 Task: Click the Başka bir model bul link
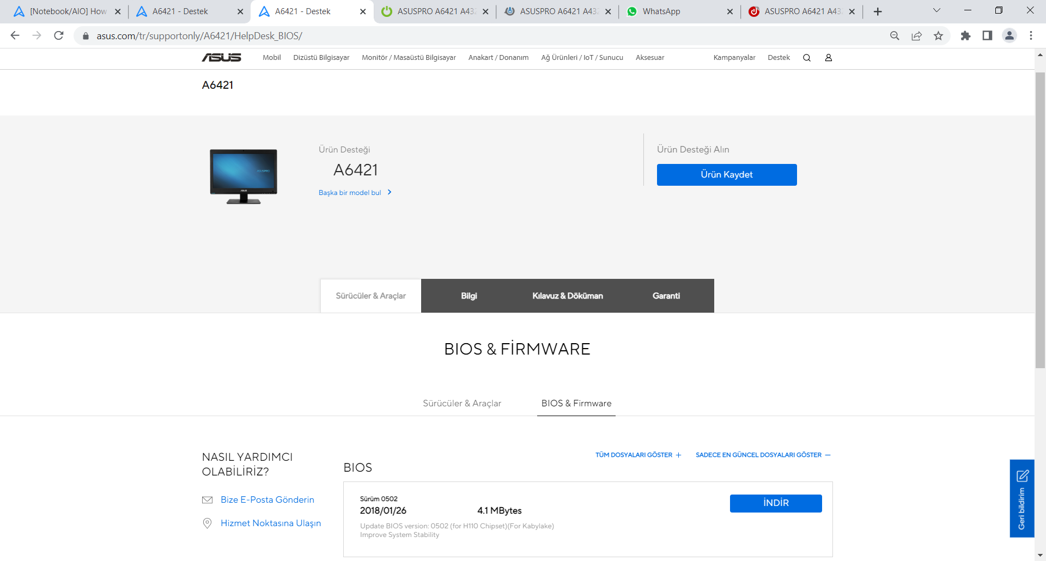coord(350,193)
